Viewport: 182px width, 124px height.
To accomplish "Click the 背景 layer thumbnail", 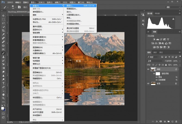I will 153,84.
